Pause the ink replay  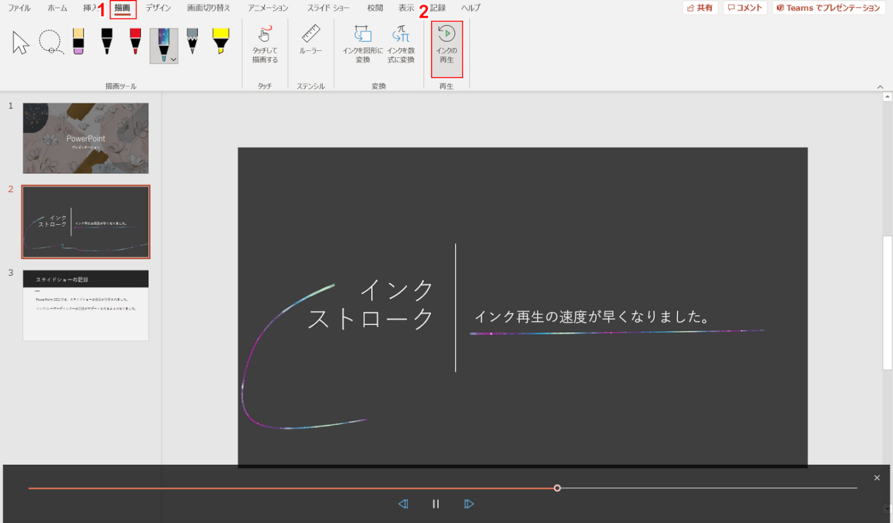point(436,504)
